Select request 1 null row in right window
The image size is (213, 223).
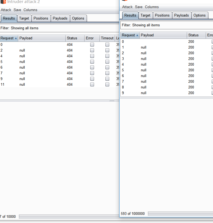(x=167, y=47)
